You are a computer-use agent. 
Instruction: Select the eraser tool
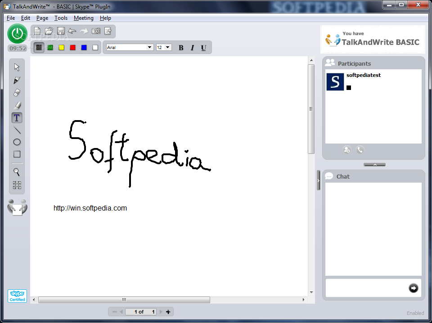17,93
